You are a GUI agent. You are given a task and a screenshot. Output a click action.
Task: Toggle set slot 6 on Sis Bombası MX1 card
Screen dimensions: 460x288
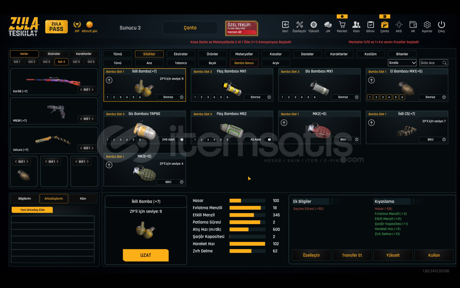(315, 97)
